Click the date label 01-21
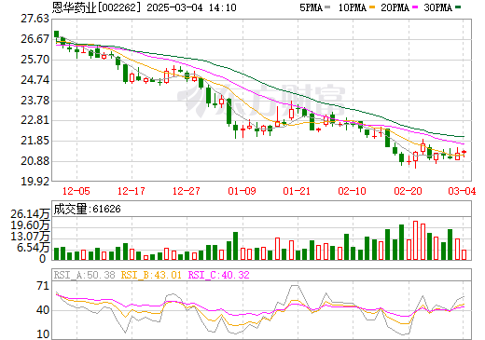 (297, 191)
